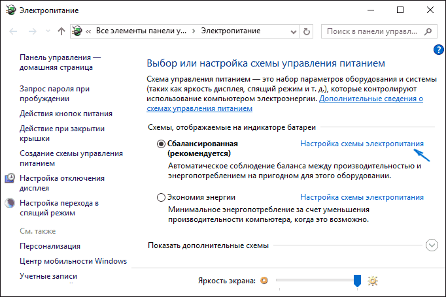Image resolution: width=446 pixels, height=297 pixels.
Task: Expand the address bar history dropdown
Action: (294, 31)
